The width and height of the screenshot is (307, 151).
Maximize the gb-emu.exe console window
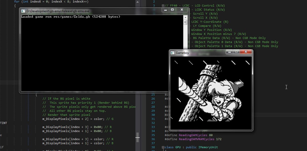click(x=172, y=10)
